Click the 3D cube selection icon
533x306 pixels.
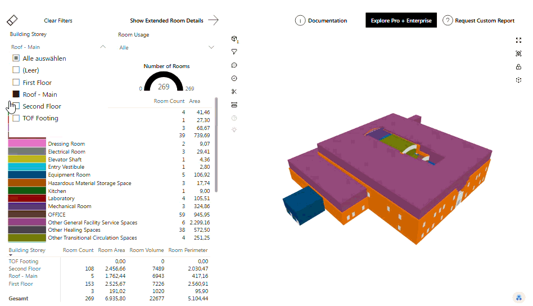234,39
